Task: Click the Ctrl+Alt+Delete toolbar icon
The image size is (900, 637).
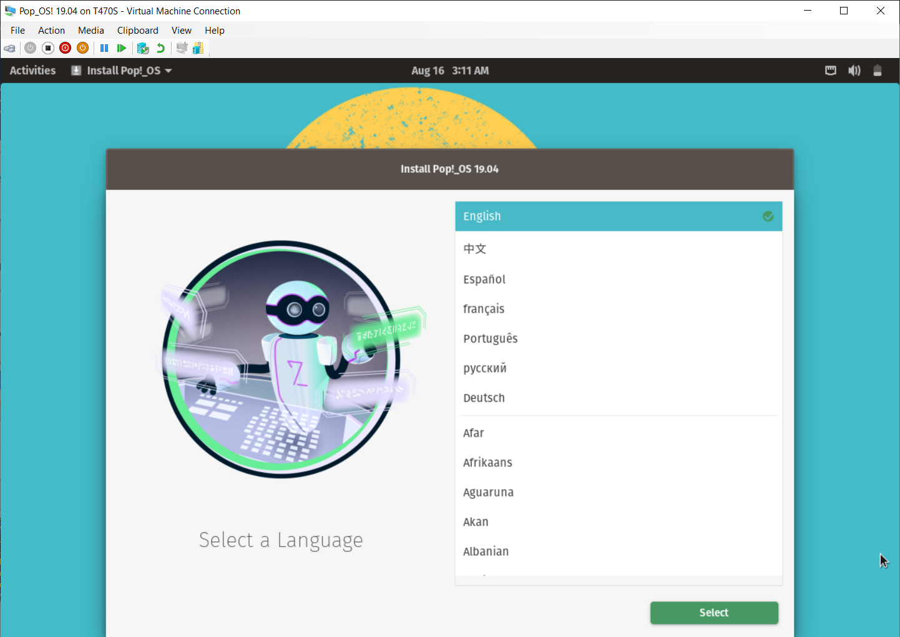Action: coord(9,48)
